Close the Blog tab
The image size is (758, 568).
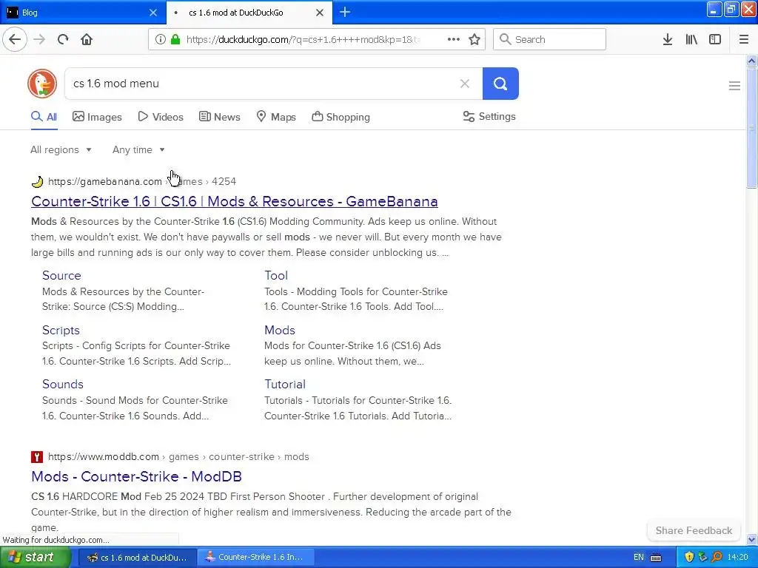[153, 13]
